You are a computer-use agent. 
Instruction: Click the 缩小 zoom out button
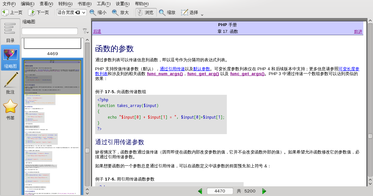click(x=98, y=12)
